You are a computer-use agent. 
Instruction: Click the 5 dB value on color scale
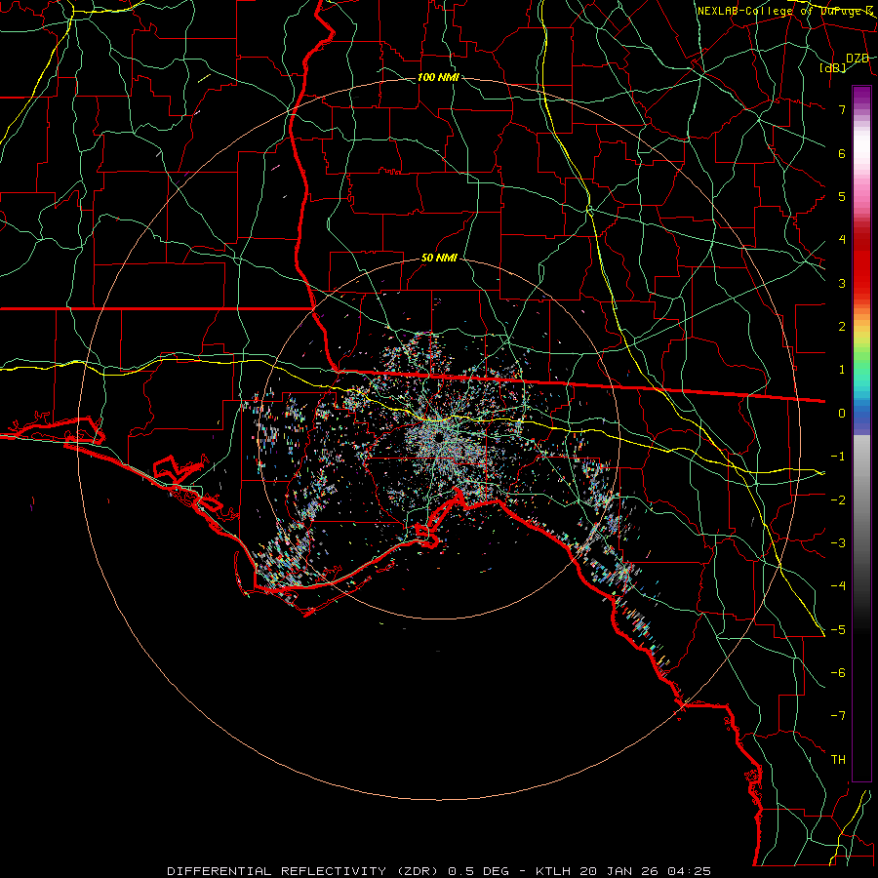pyautogui.click(x=842, y=196)
